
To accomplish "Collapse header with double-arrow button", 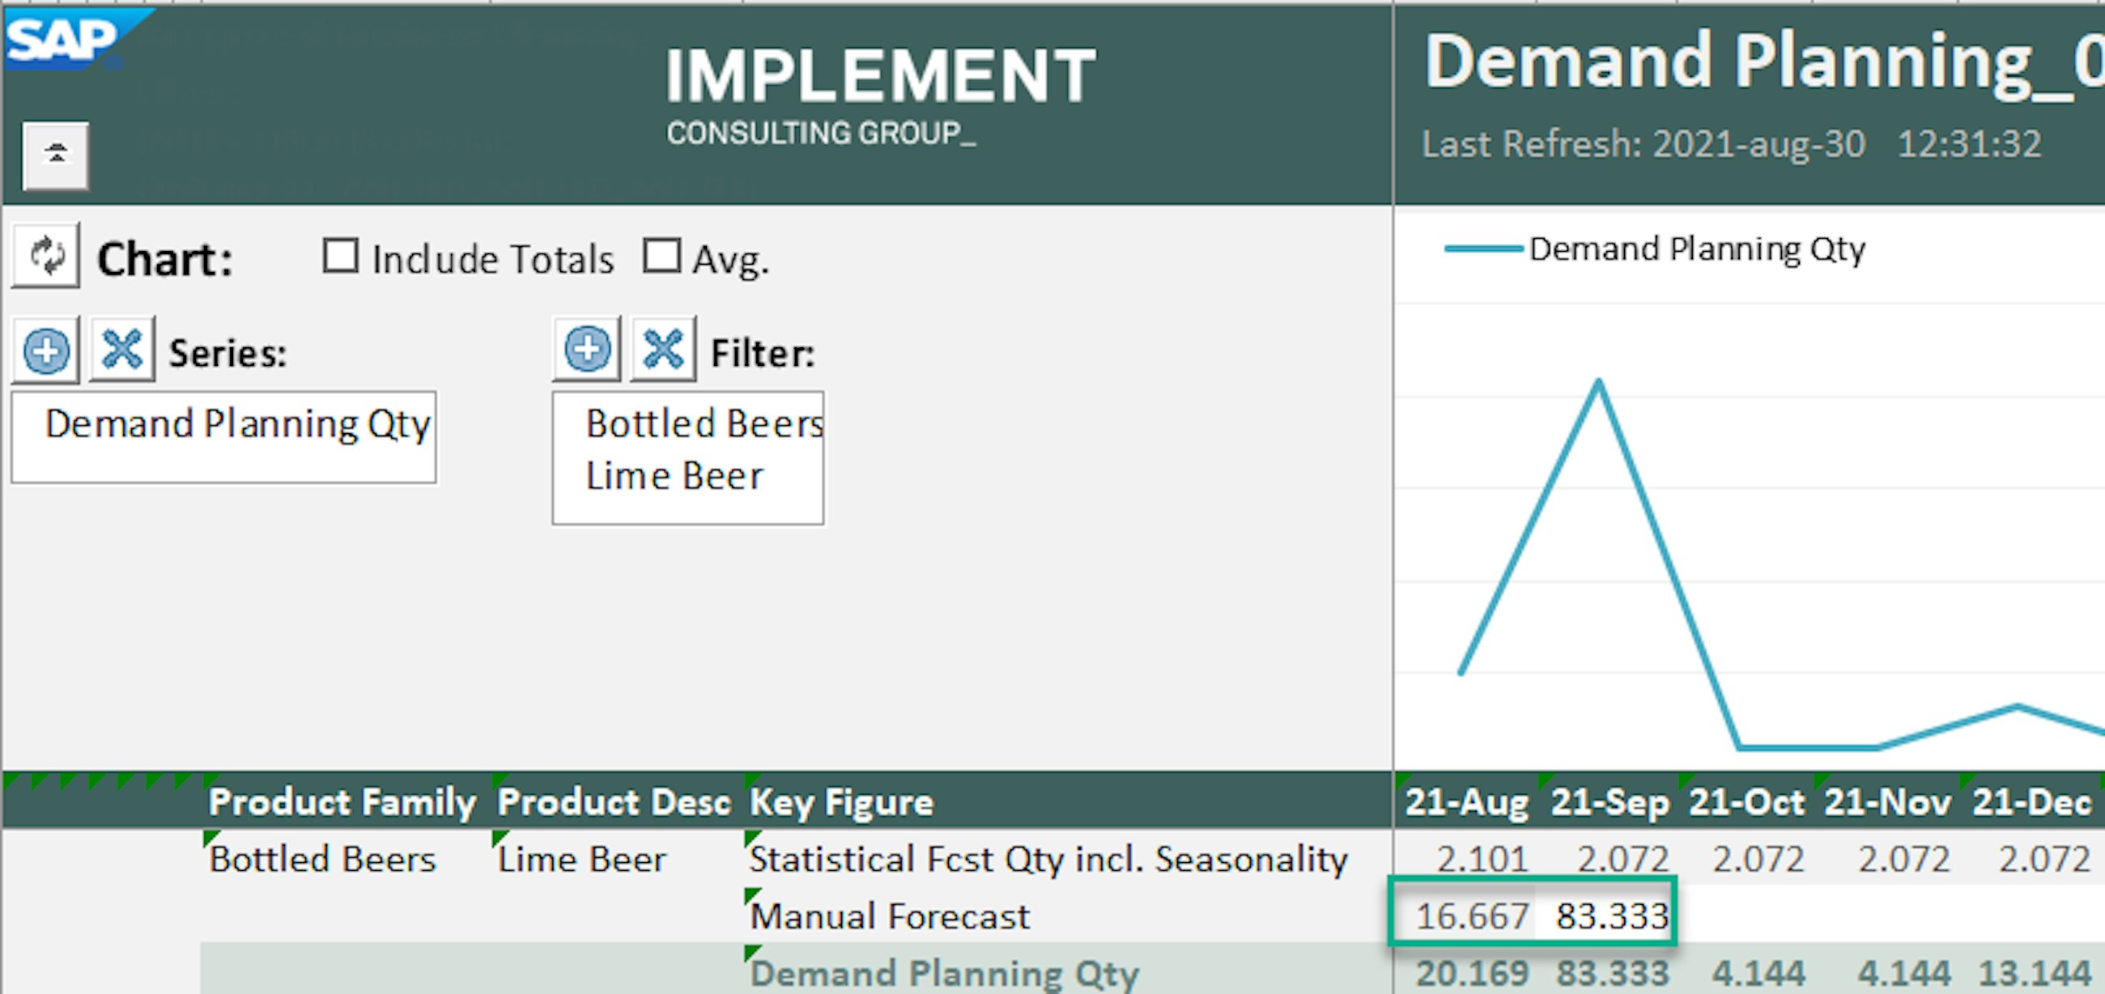I will (x=56, y=155).
